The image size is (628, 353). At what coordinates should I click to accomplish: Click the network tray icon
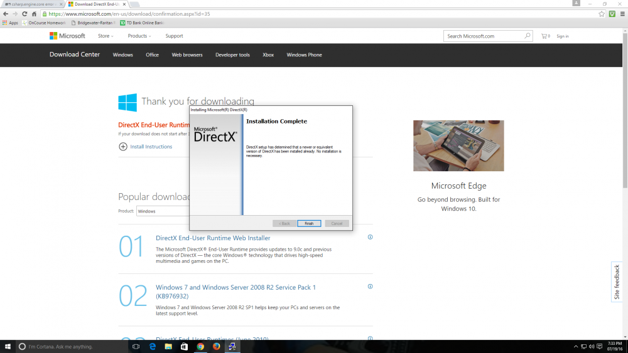pos(583,347)
